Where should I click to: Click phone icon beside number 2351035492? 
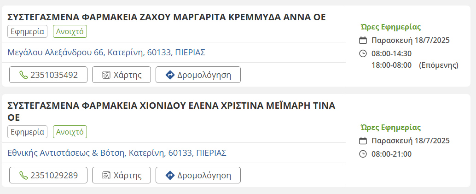[x=23, y=75]
